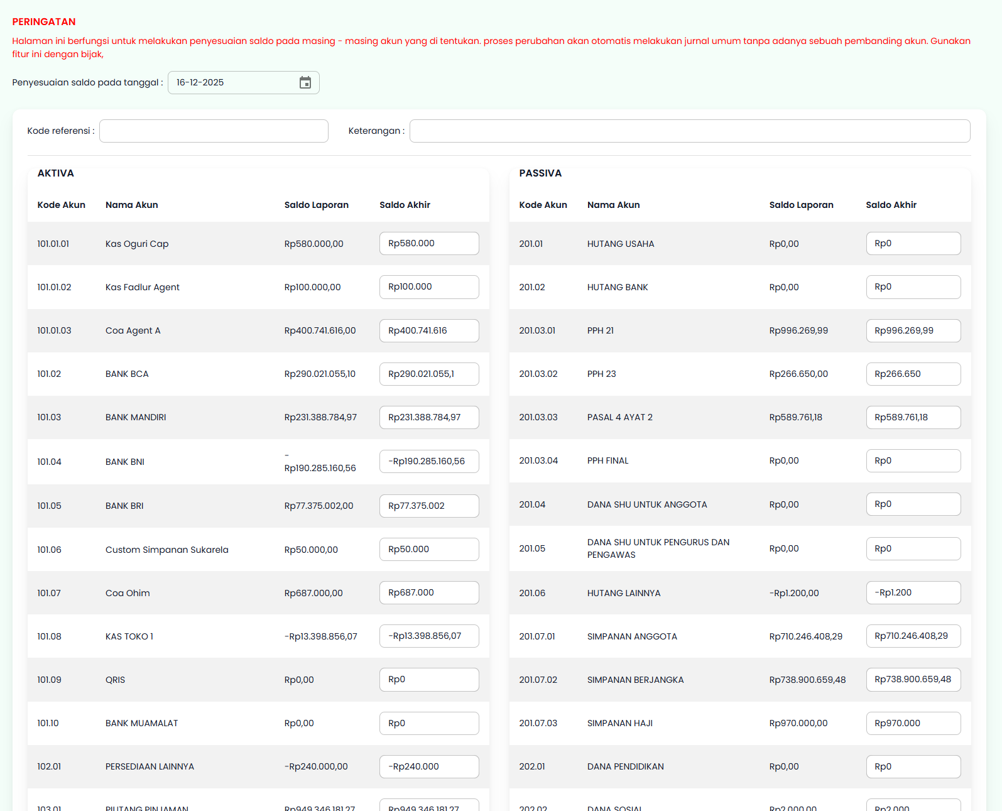Focus the Kode referensi input field

click(214, 131)
